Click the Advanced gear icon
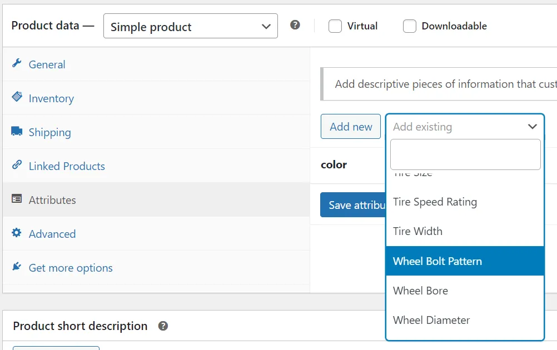 pyautogui.click(x=17, y=233)
